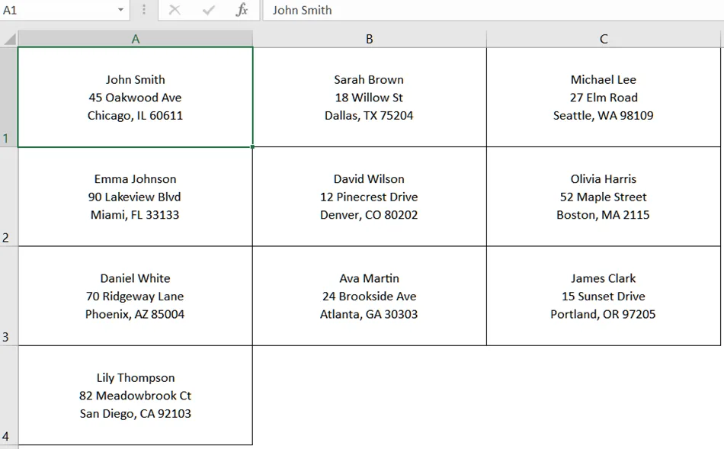Screen dimensions: 724x449
Task: Select the David Wilson address cell
Action: 370,197
